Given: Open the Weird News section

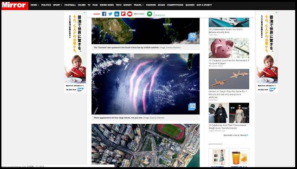Looking at the screenshot, I should 107,5.
